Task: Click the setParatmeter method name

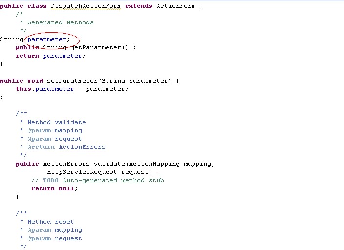Action: coord(72,81)
